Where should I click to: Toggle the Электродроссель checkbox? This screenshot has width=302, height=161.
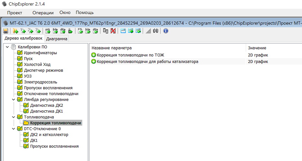click(20, 82)
